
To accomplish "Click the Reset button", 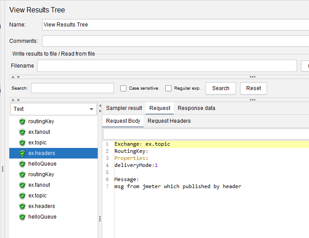I will pyautogui.click(x=253, y=88).
